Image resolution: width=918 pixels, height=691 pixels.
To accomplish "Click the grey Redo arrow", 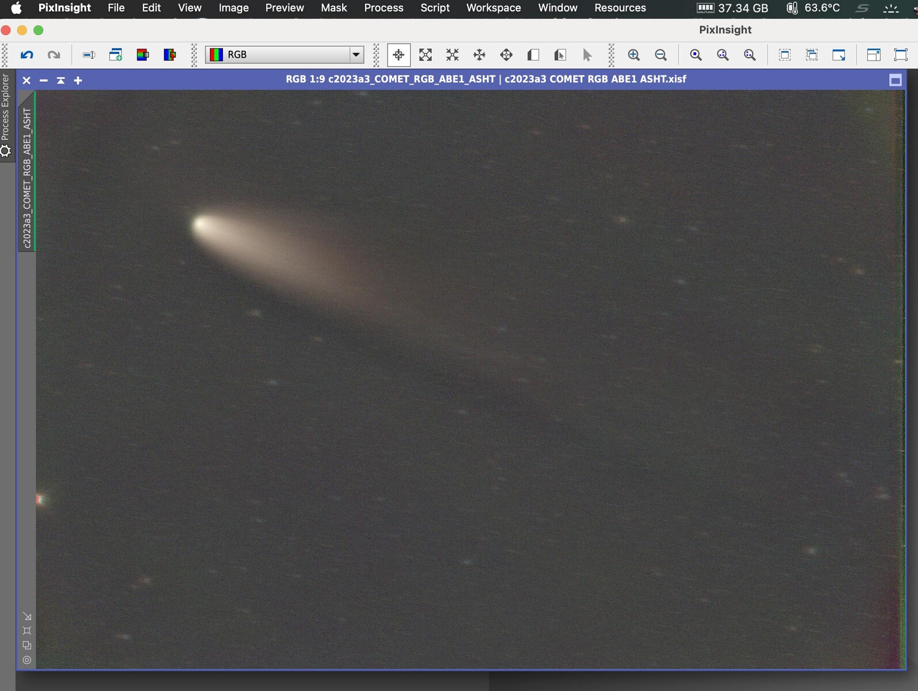I will coord(54,55).
